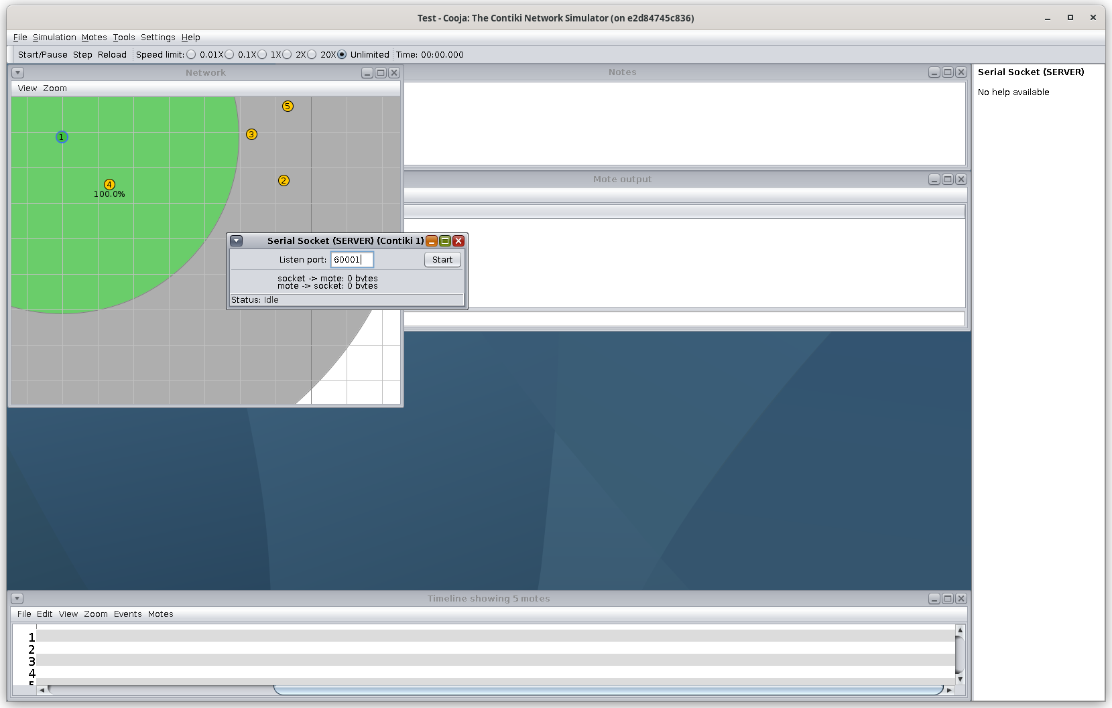Viewport: 1112px width, 708px height.
Task: Open Network panel View menu
Action: [27, 88]
